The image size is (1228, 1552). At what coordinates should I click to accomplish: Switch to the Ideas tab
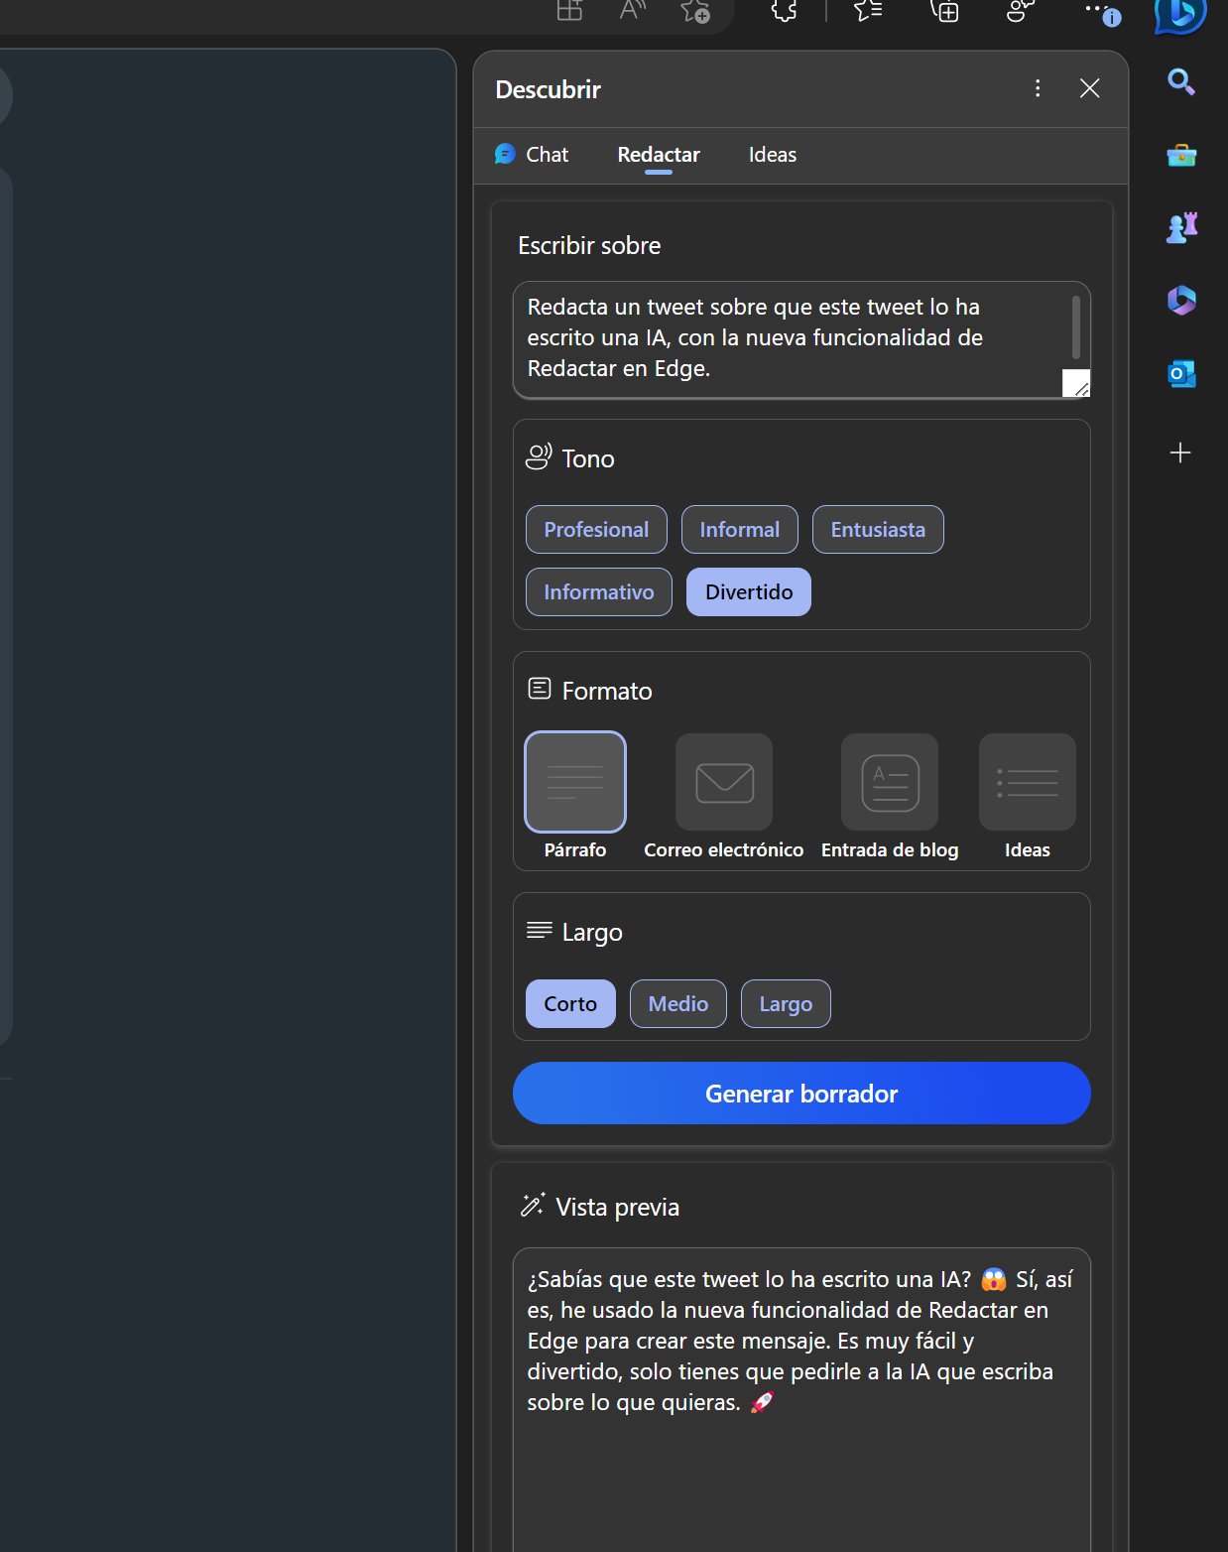pos(773,155)
